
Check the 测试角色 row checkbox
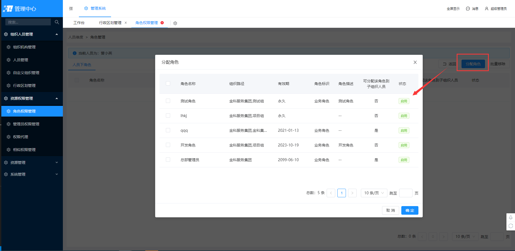168,101
